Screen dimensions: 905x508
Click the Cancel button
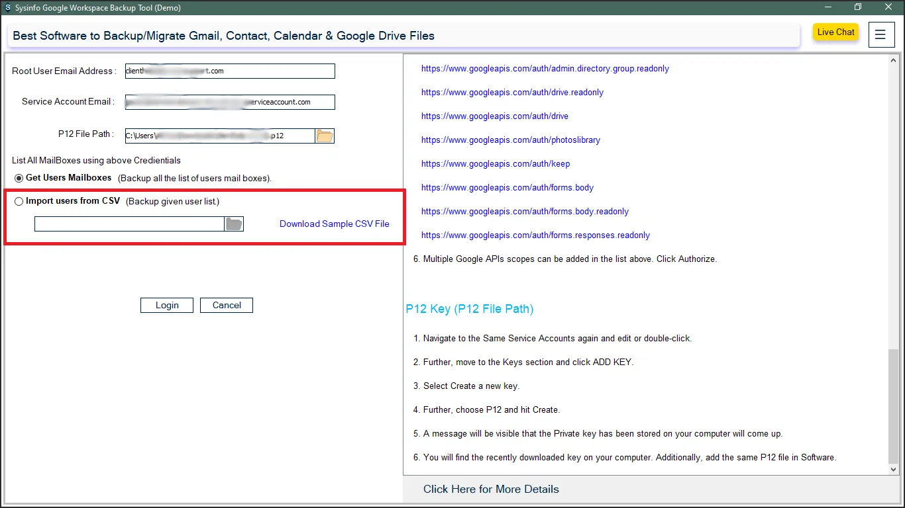tap(227, 305)
